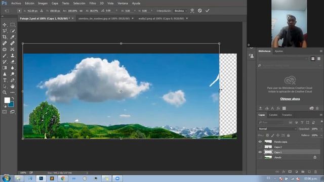The height and width of the screenshot is (182, 324).
Task: Delete layer with trash icon
Action: click(x=315, y=172)
